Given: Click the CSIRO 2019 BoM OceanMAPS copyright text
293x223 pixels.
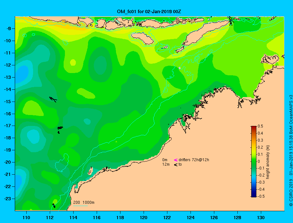Looking at the screenshot, I should tap(291, 151).
